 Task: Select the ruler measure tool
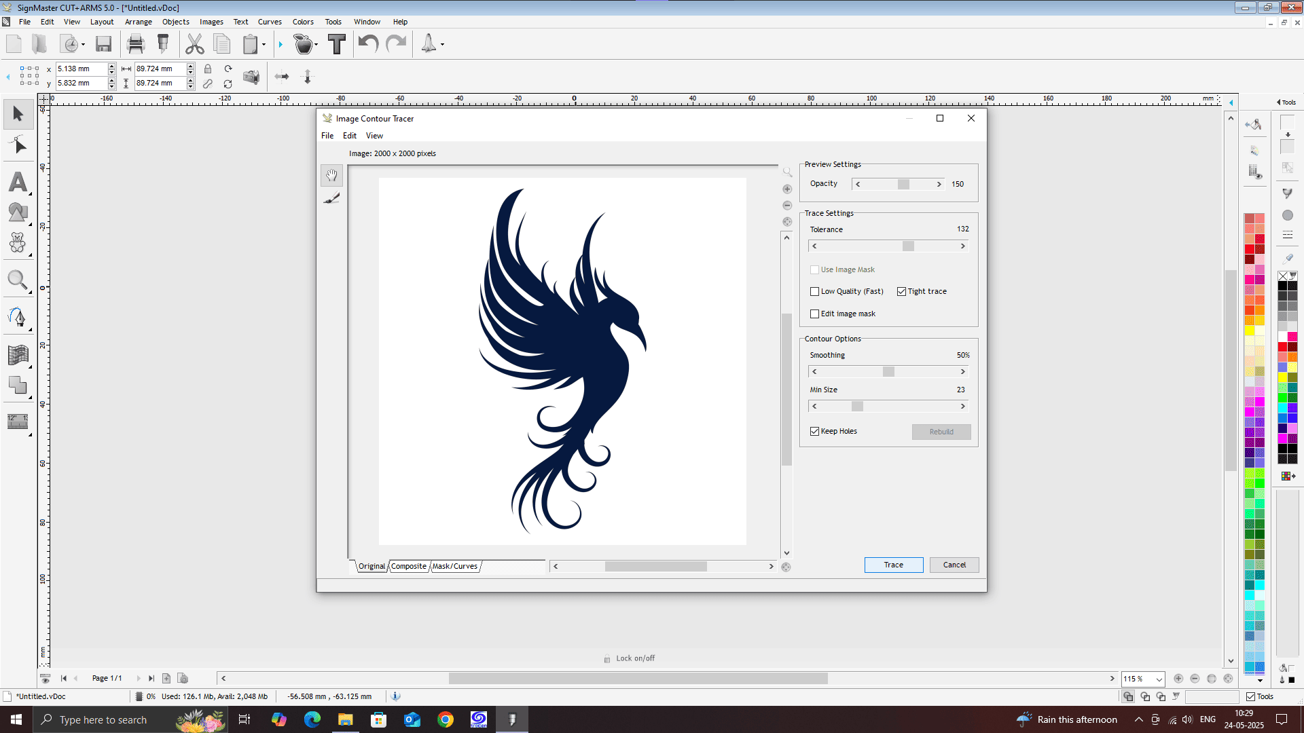pyautogui.click(x=18, y=421)
